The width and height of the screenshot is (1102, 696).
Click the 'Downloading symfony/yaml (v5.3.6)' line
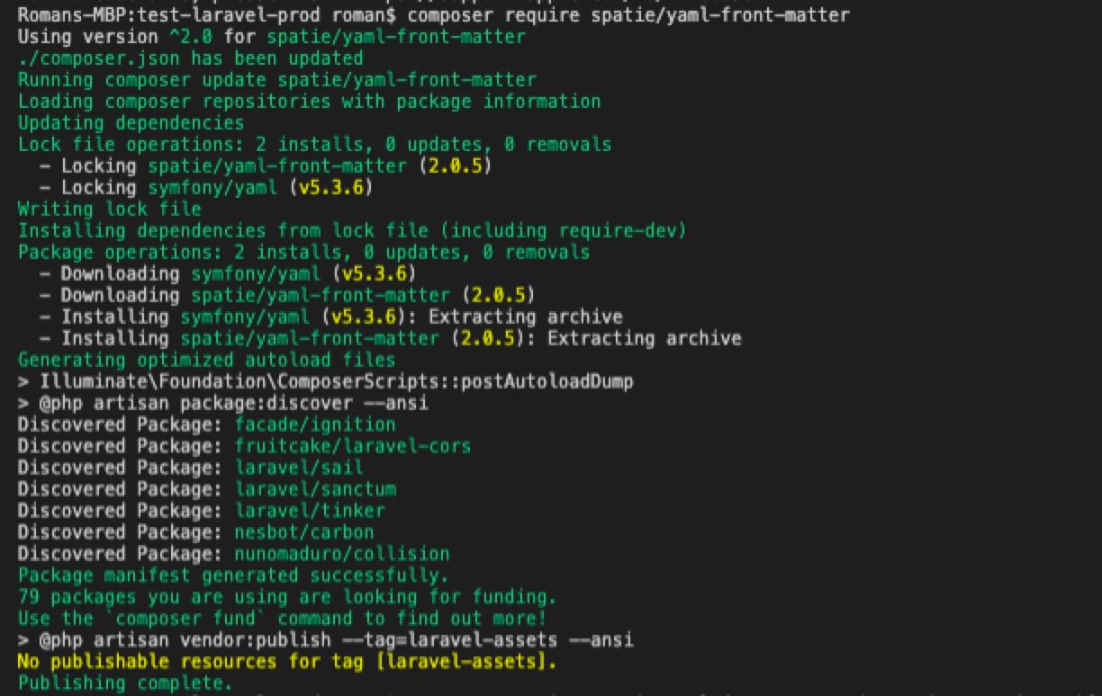pos(229,274)
